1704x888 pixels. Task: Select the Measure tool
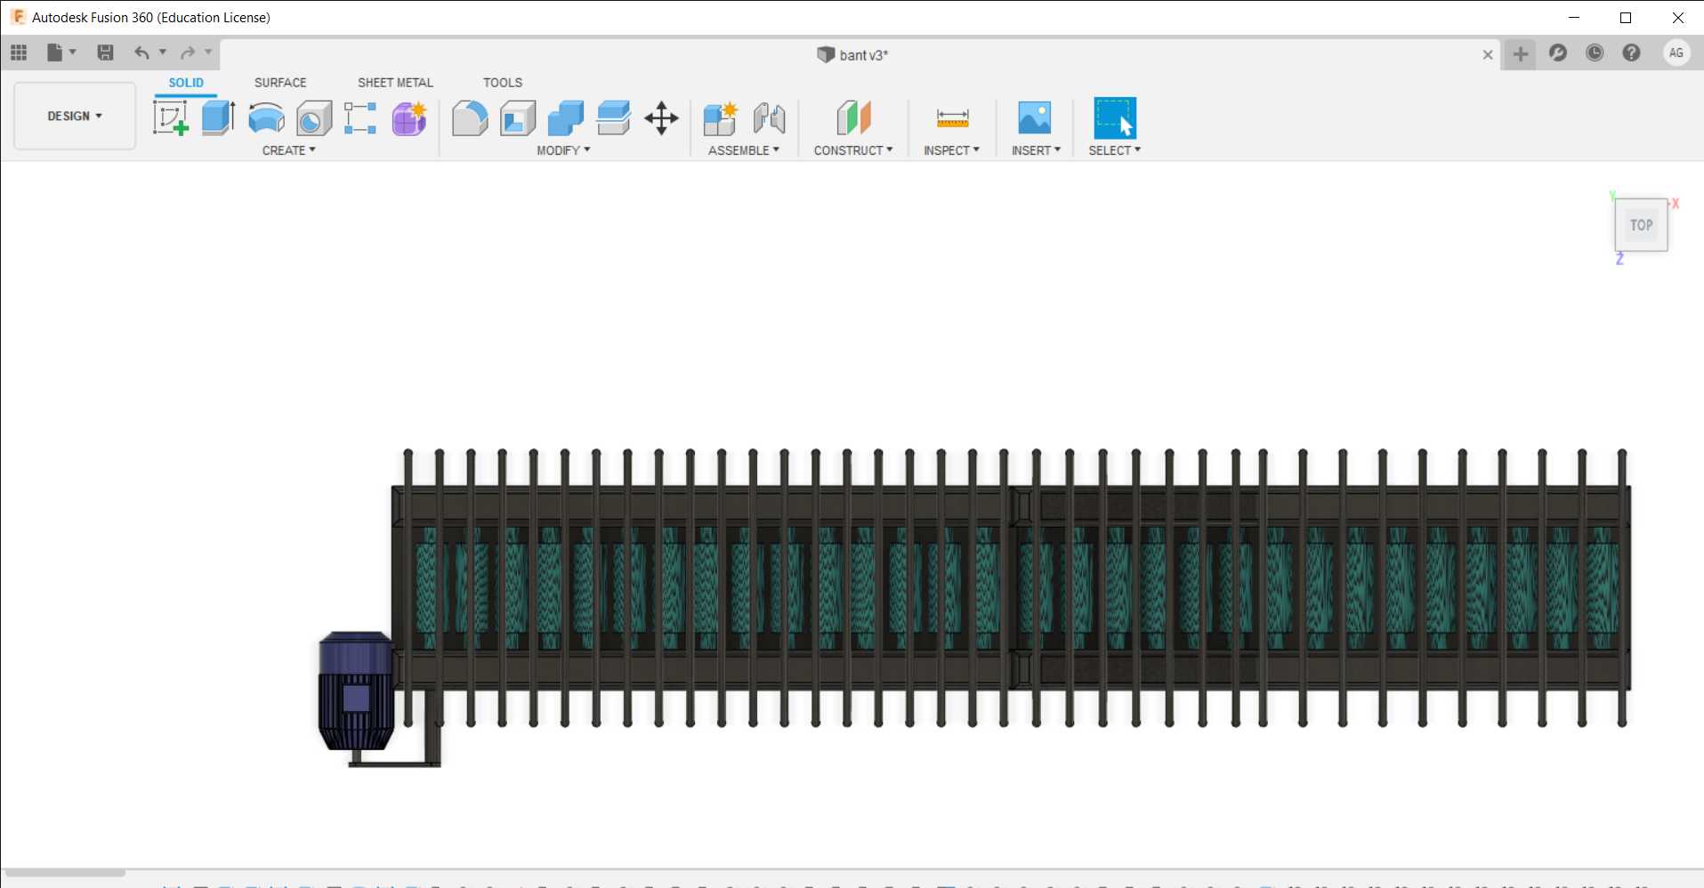point(952,117)
